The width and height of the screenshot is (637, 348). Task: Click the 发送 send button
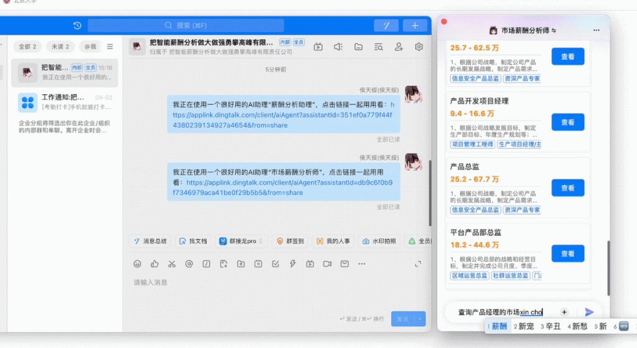click(403, 319)
